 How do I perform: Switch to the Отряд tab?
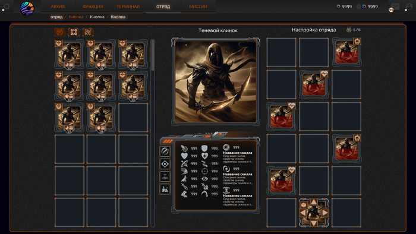tap(163, 7)
